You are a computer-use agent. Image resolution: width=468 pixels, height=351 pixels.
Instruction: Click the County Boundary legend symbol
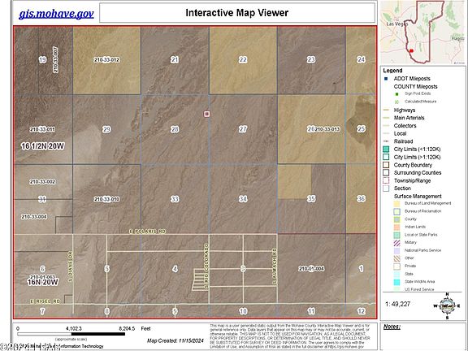(x=386, y=165)
